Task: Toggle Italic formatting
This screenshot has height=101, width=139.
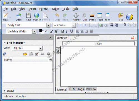Action: [67, 31]
